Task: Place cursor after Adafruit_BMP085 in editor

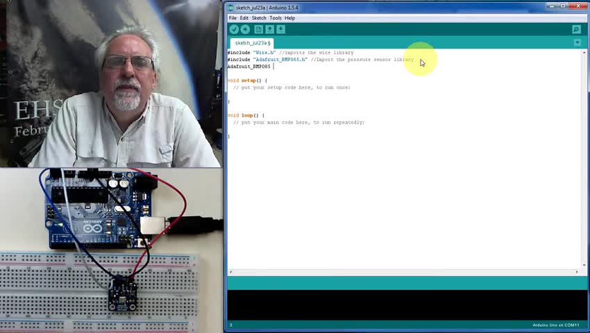Action: tap(272, 67)
